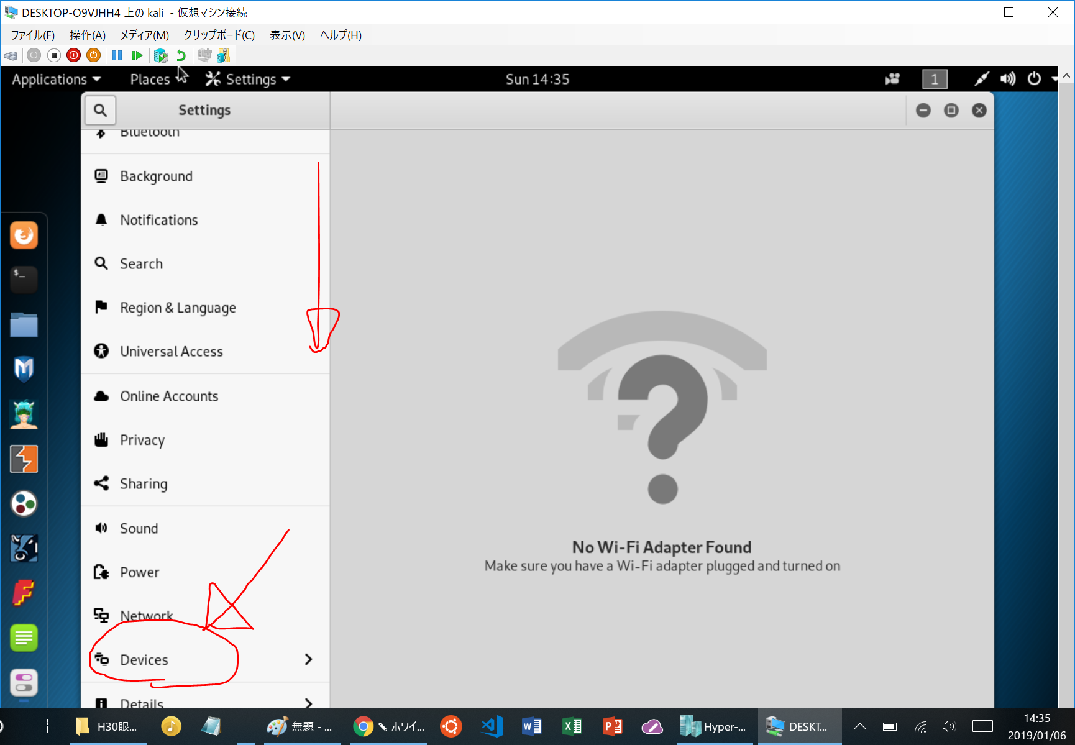This screenshot has width=1075, height=745.
Task: Click the search icon in Settings header
Action: click(100, 110)
